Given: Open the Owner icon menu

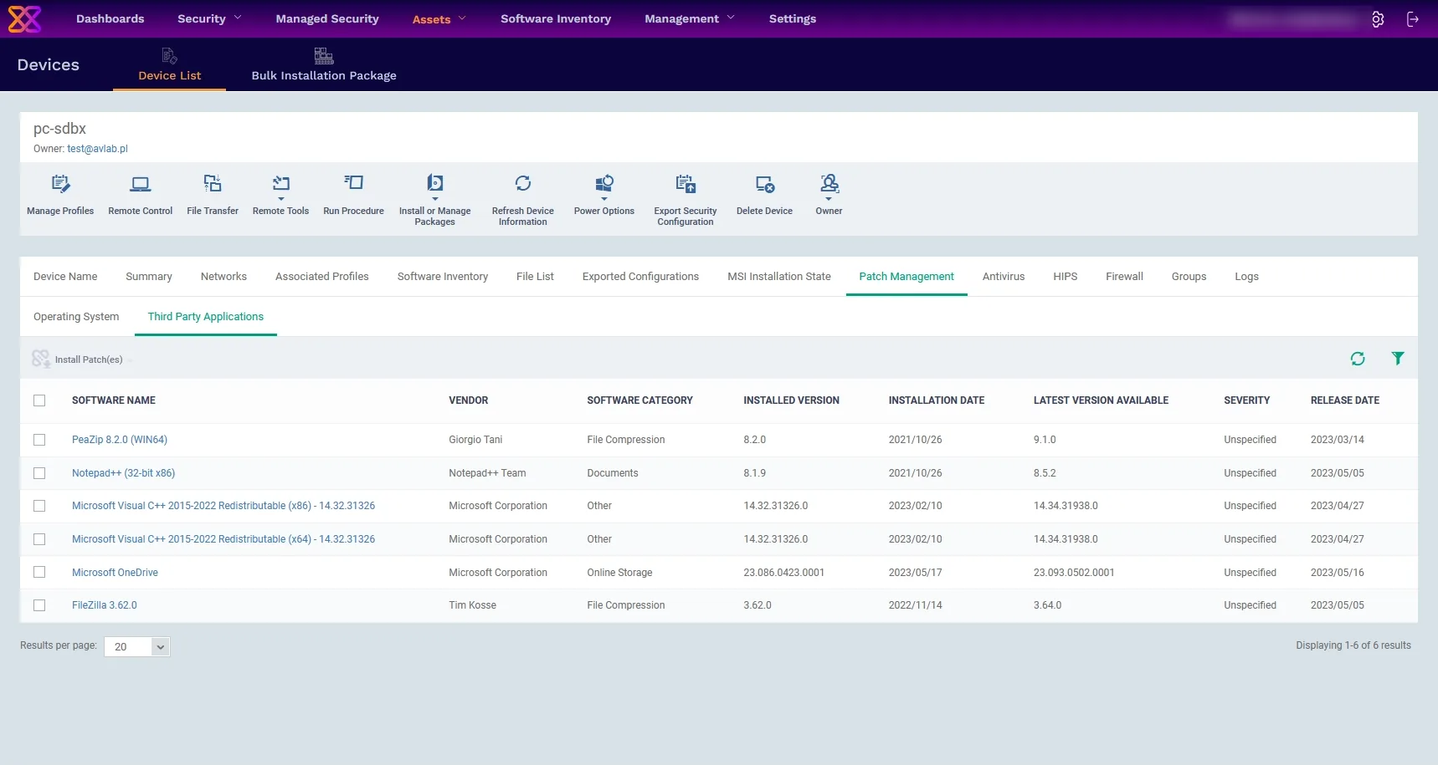Looking at the screenshot, I should [x=829, y=184].
